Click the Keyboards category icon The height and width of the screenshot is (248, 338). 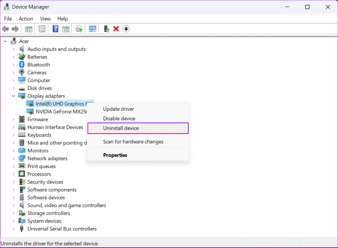[22, 135]
